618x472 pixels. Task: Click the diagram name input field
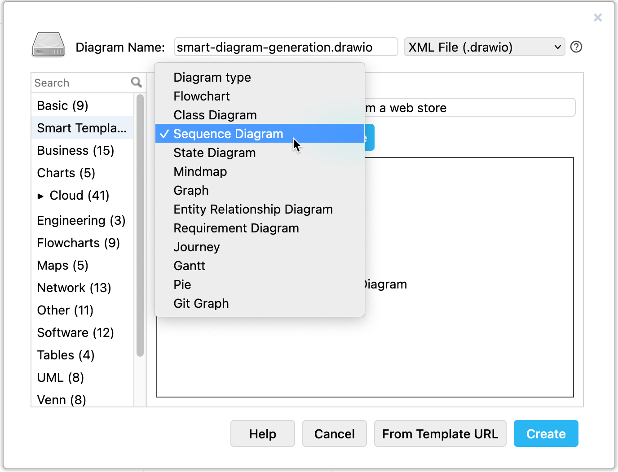point(286,47)
